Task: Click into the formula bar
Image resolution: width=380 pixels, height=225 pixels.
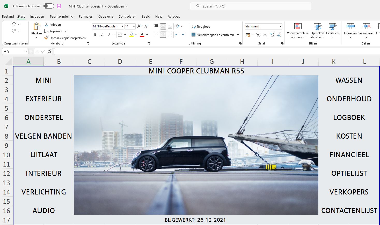Action: click(217, 51)
